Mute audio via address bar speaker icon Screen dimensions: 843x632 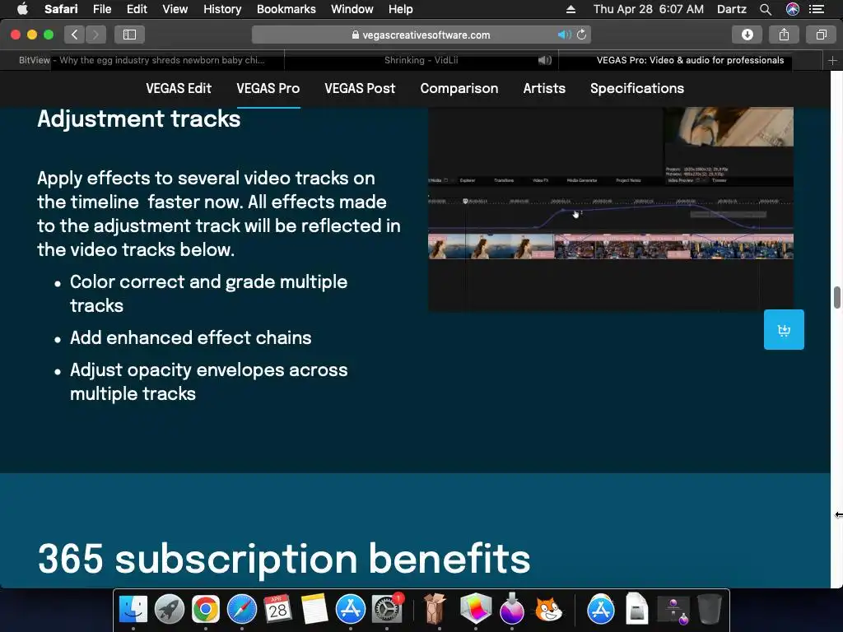563,35
